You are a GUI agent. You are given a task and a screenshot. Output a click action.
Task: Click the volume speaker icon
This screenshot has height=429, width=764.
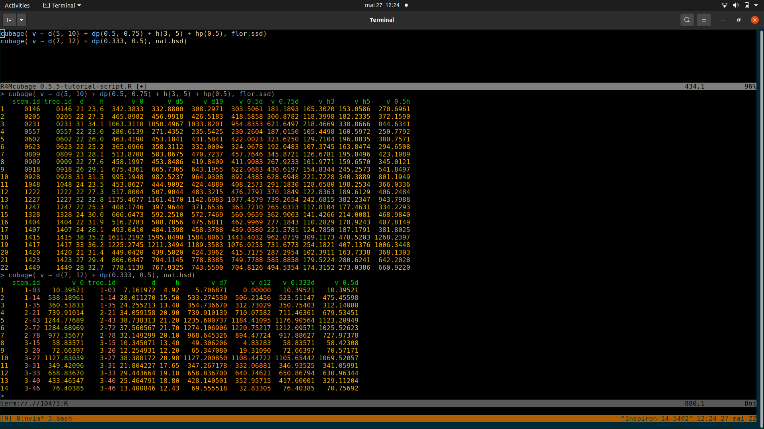(735, 5)
